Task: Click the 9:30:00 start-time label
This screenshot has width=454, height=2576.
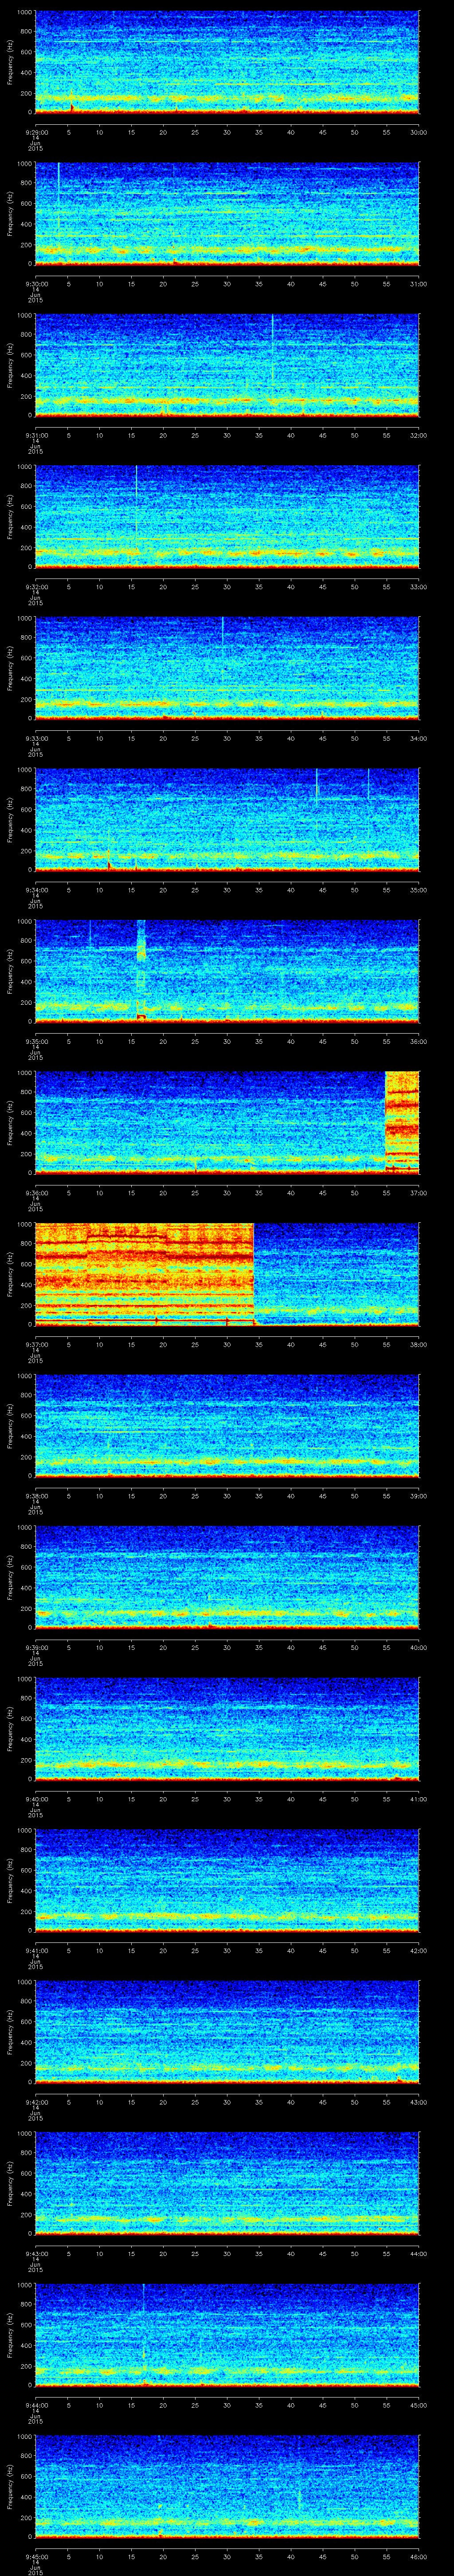Action: pos(36,284)
